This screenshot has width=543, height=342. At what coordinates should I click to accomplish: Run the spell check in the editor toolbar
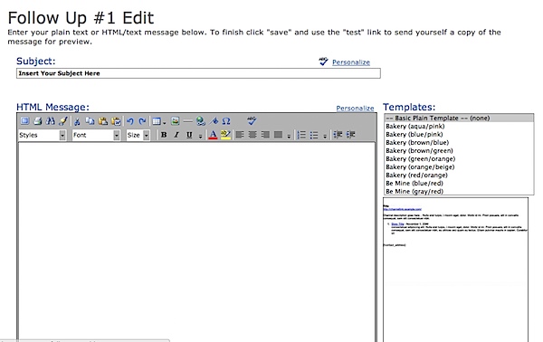252,121
